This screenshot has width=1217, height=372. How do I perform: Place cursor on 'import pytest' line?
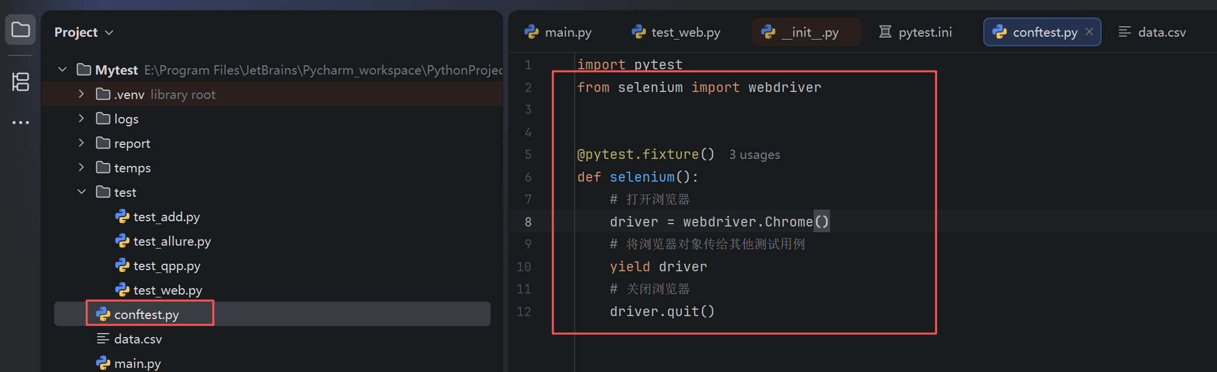click(x=629, y=65)
